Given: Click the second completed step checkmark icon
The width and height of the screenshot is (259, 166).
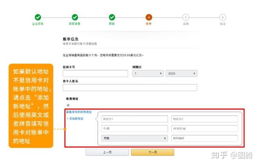Looking at the screenshot, I should click(75, 17).
